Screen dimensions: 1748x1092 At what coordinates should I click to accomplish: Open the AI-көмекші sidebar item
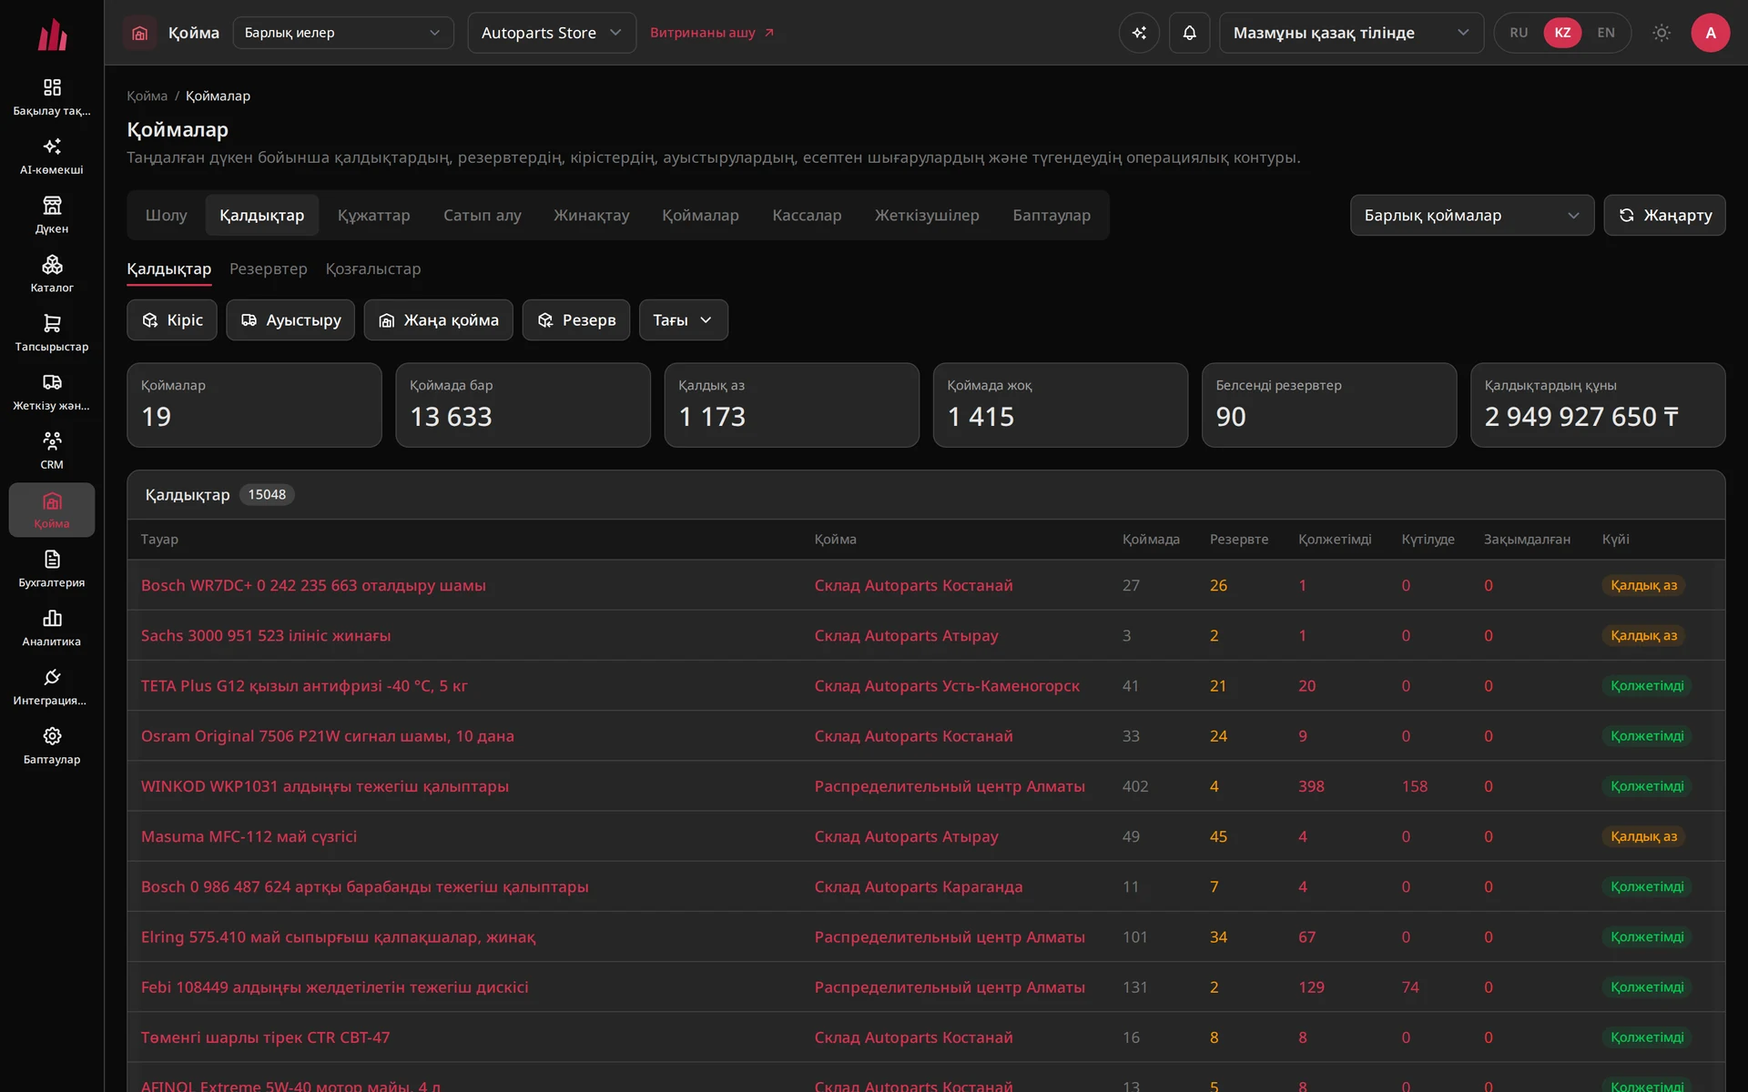click(52, 157)
